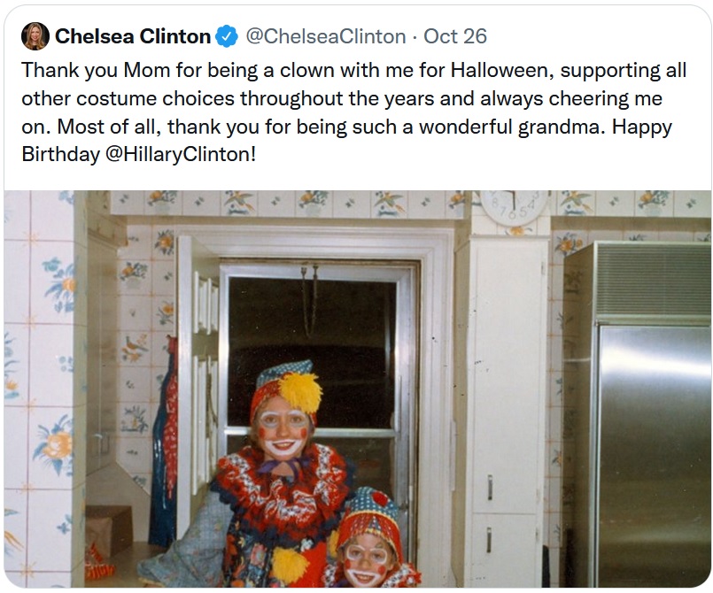Click the taller clown's painted face
Image resolution: width=713 pixels, height=593 pixels.
(286, 430)
